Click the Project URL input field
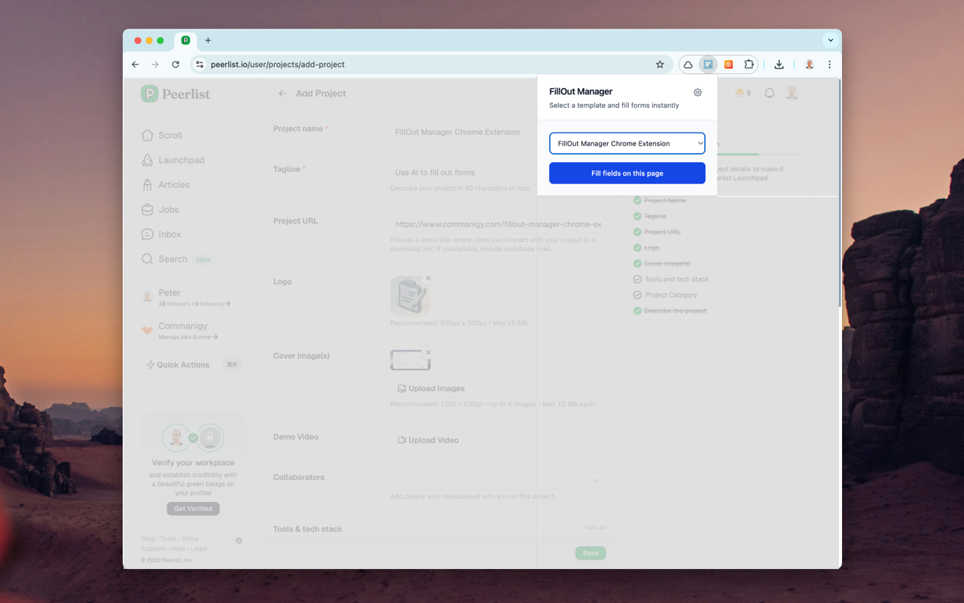This screenshot has height=603, width=964. (x=498, y=224)
